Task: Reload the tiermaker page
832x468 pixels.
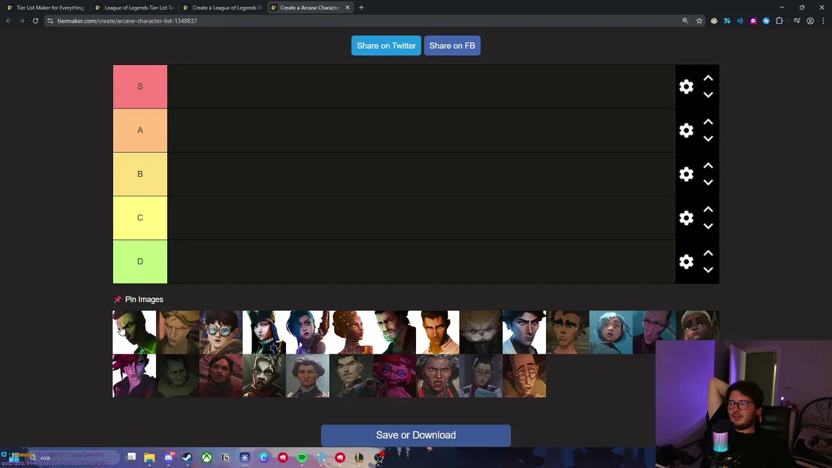Action: (35, 21)
